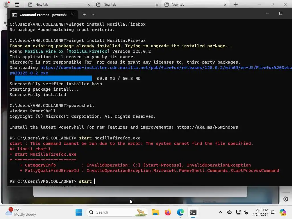292x219 pixels.
Task: Open the network display tray icon
Action: click(239, 212)
